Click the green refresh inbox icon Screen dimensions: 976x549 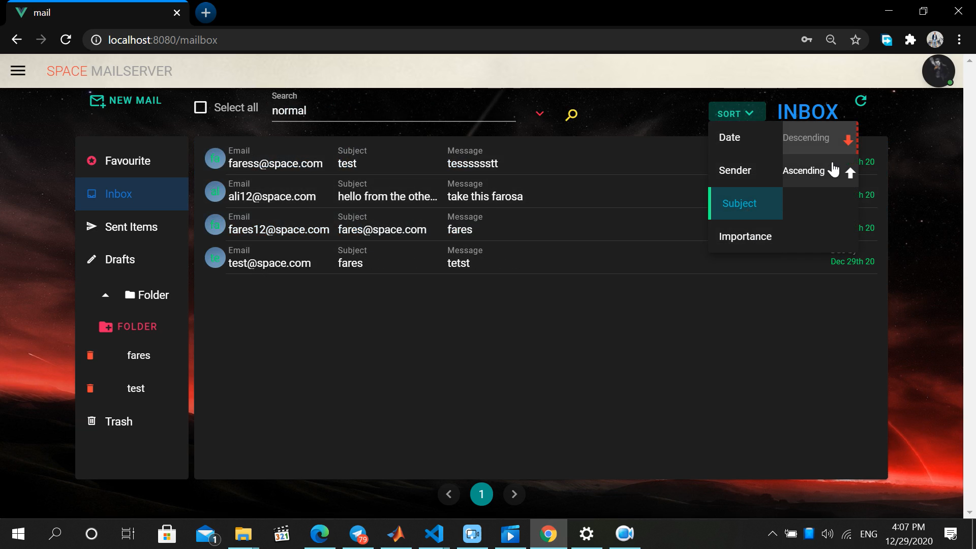tap(861, 101)
